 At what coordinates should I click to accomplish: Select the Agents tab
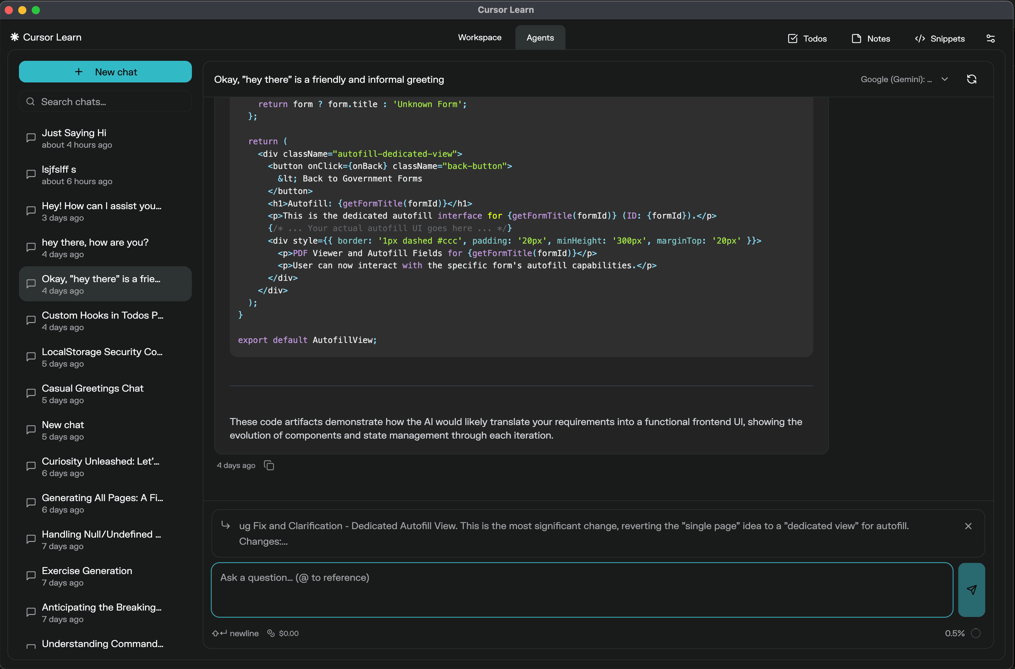(540, 38)
